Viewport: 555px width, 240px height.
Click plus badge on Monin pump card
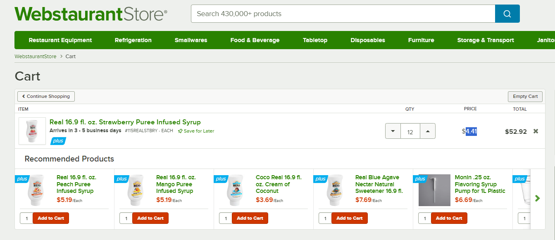(420, 179)
